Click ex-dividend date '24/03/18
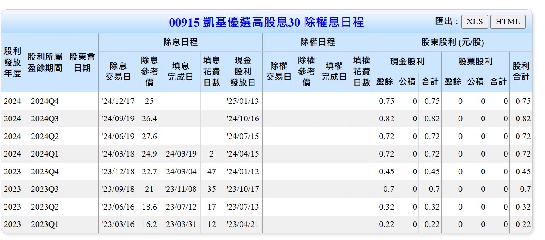This screenshot has width=545, height=240. 118,154
